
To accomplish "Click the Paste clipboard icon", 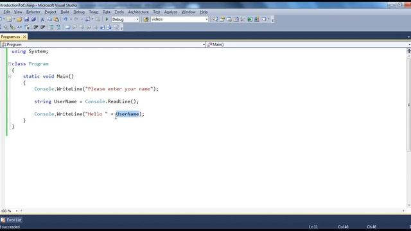I will (56, 19).
